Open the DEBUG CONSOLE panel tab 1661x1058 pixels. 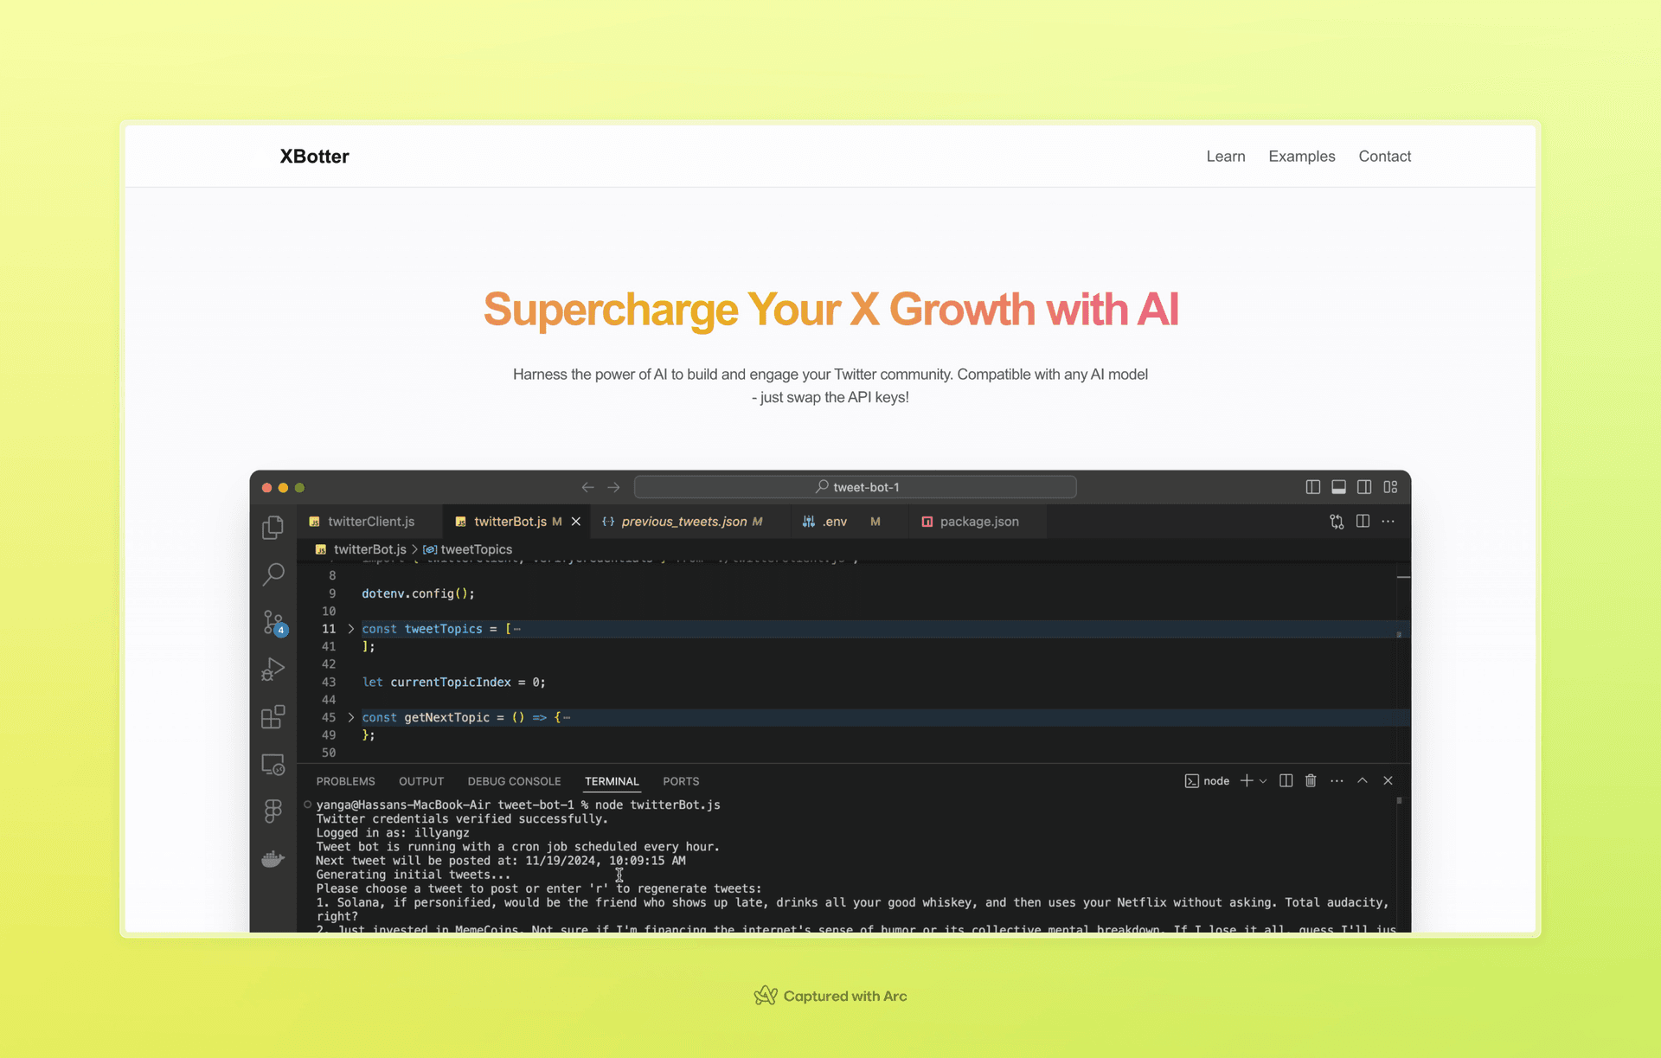[514, 781]
